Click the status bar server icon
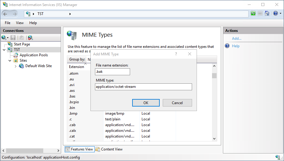Viewport: 284px width, 161px height. 277,157
